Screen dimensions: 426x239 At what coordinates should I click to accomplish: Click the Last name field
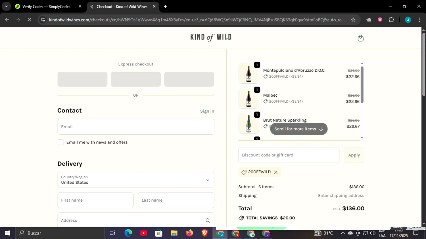coord(176,200)
